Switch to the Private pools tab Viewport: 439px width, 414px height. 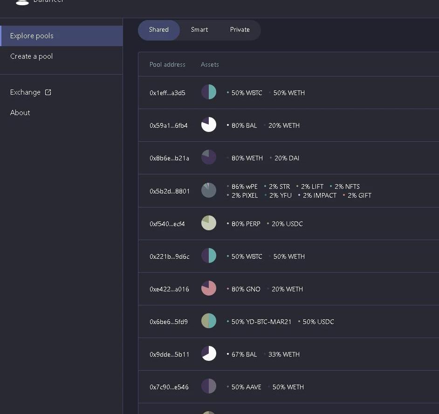point(240,30)
